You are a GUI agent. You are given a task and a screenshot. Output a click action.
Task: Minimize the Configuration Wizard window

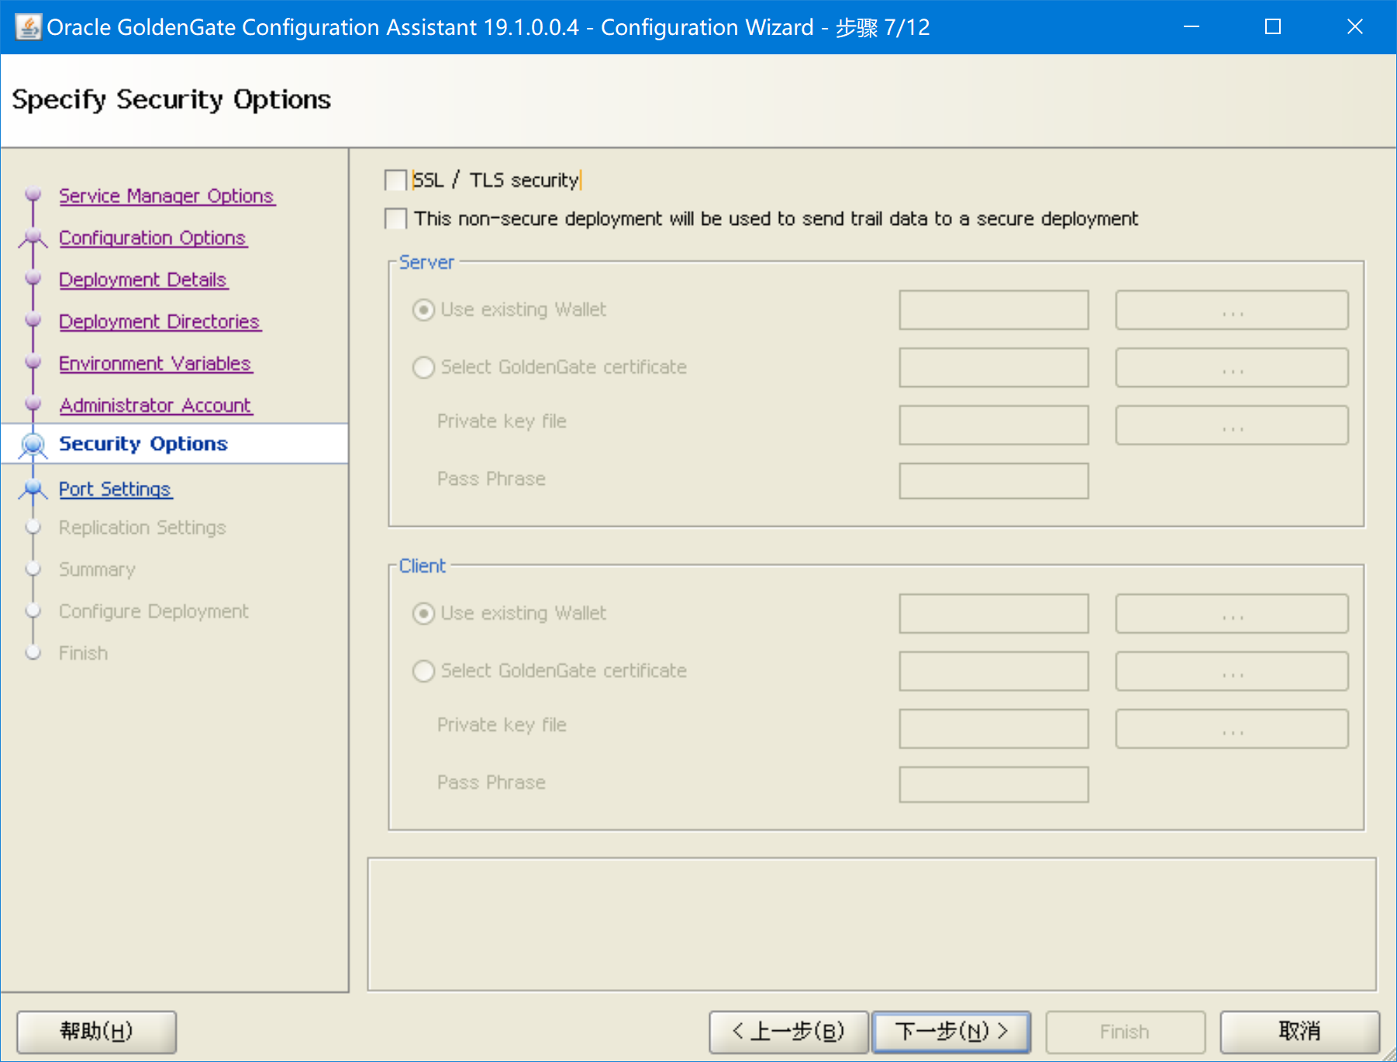tap(1192, 27)
